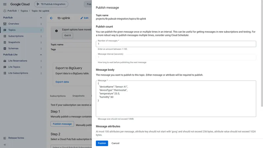Image resolution: width=263 pixels, height=148 pixels.
Task: Cancel the Publish message dialog
Action: 115,143
